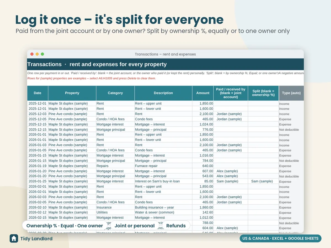Click the red note about deleting sample rows
Image resolution: width=331 pixels, height=248 pixels.
tap(92, 78)
